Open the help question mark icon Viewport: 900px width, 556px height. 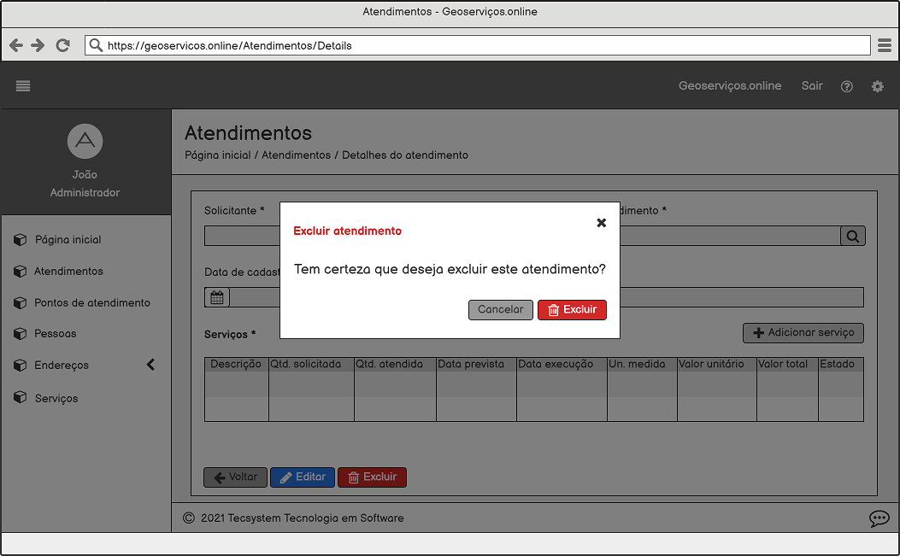point(846,86)
